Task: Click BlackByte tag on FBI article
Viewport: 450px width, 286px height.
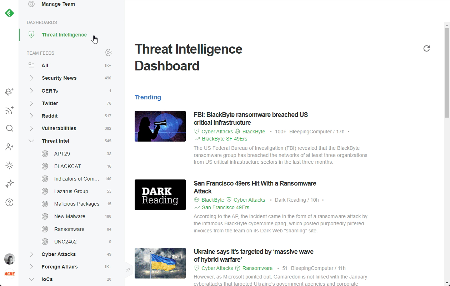Action: coord(254,132)
